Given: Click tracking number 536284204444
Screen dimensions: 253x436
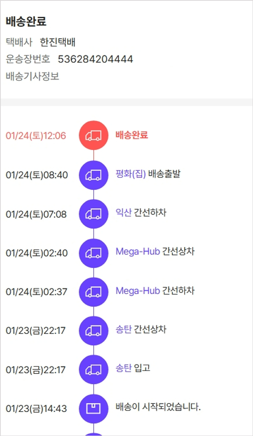Looking at the screenshot, I should tap(95, 59).
